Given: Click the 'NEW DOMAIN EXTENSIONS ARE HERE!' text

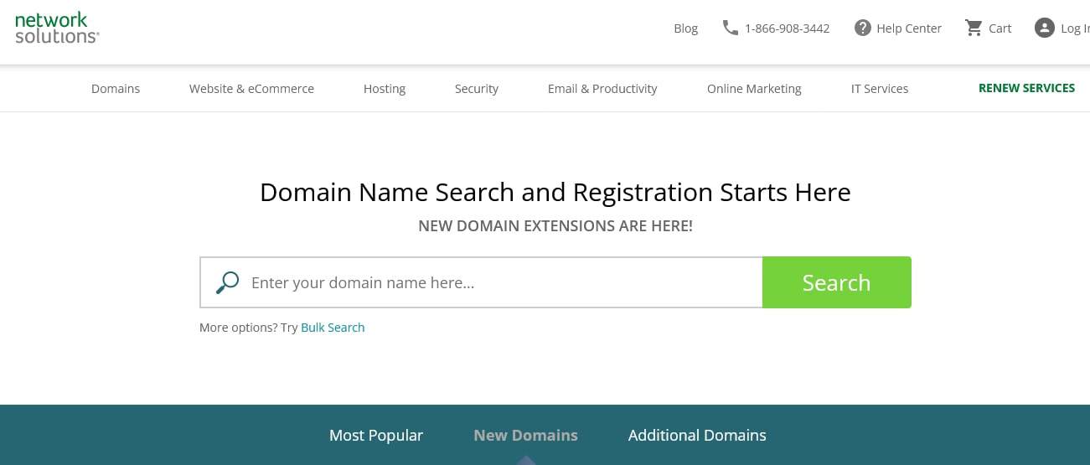Looking at the screenshot, I should pyautogui.click(x=555, y=226).
